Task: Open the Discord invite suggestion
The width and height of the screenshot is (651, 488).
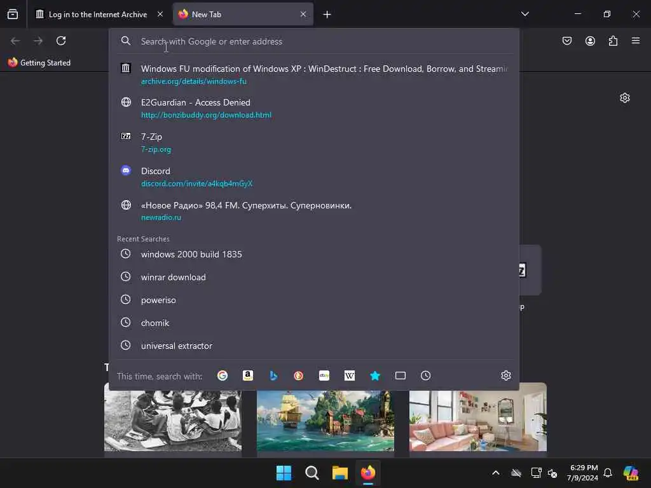Action: tap(314, 177)
